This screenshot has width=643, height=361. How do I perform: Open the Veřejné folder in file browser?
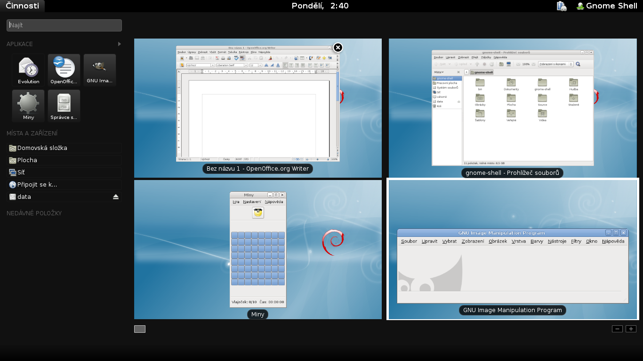pyautogui.click(x=511, y=116)
